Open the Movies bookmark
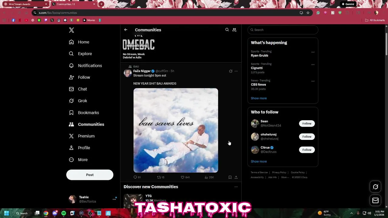Screen dimensions: 388x218 tap(89, 20)
